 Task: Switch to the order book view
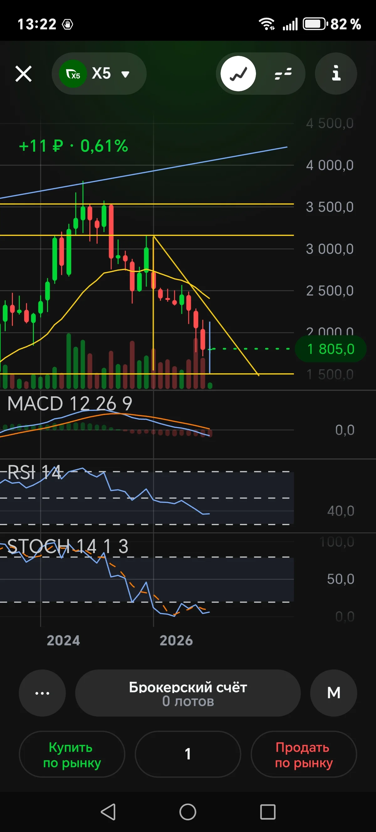pos(283,74)
